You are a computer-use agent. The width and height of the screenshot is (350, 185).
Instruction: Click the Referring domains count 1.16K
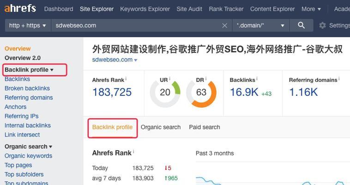(x=303, y=92)
